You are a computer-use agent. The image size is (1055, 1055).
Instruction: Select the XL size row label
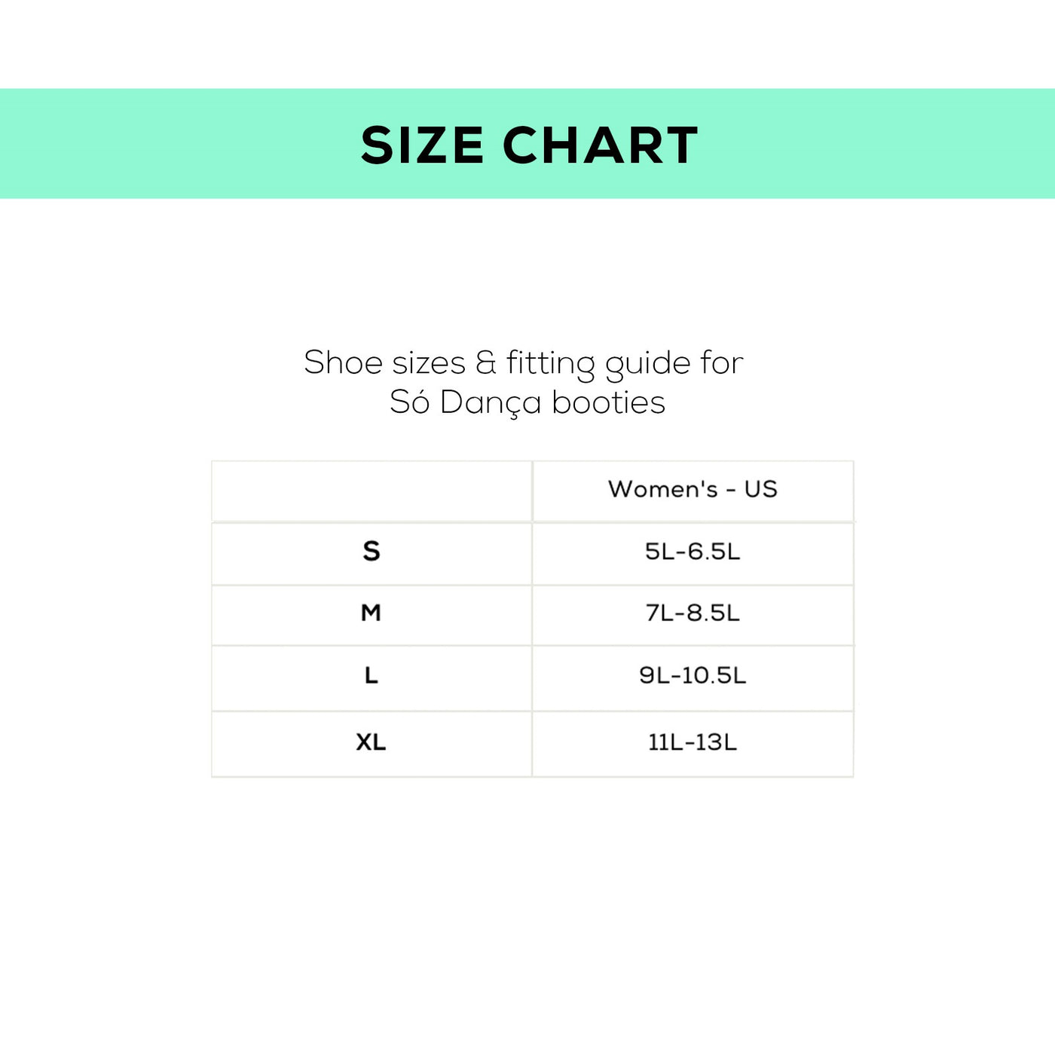(371, 743)
